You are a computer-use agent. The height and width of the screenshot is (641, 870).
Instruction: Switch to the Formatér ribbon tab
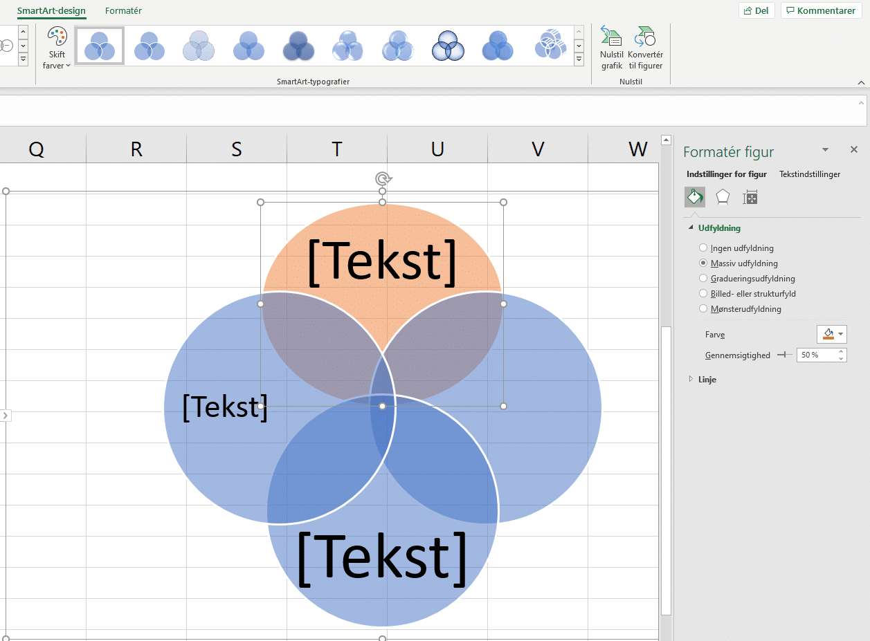click(x=123, y=11)
